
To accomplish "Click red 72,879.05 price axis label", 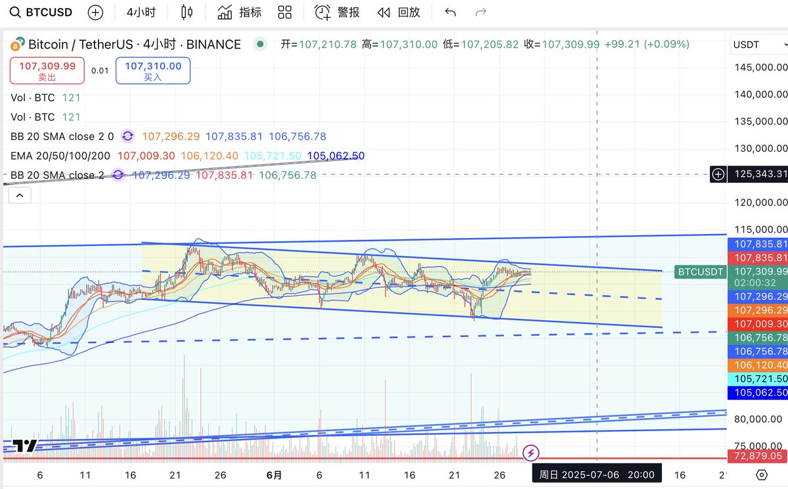I will pos(758,455).
